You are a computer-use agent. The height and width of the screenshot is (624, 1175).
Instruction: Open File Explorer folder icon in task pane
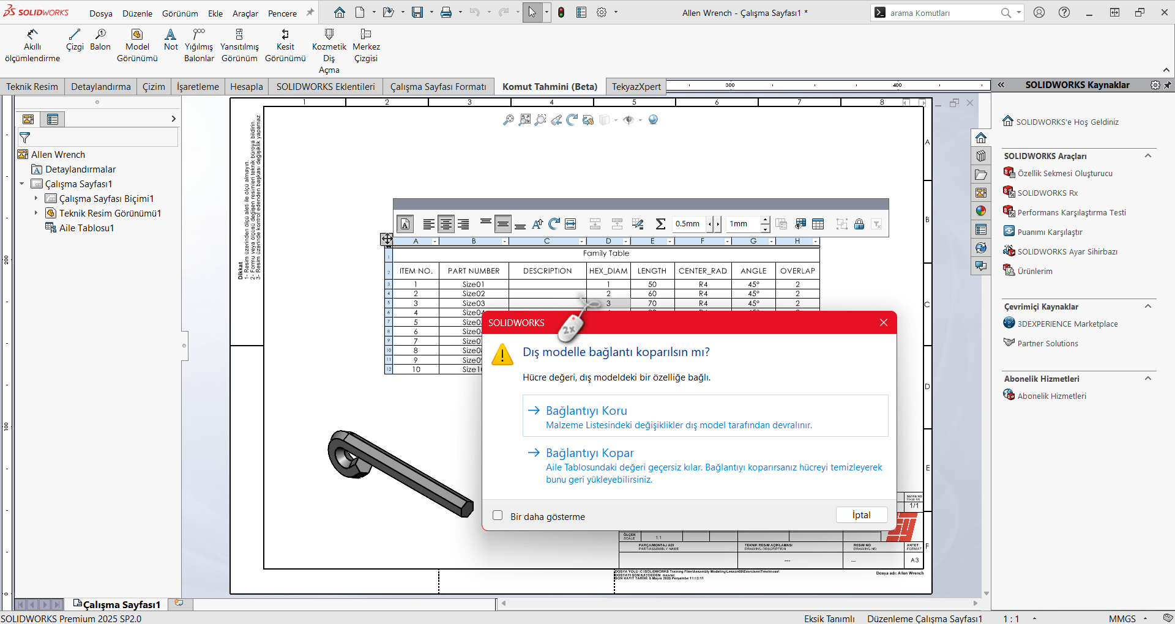(x=981, y=174)
